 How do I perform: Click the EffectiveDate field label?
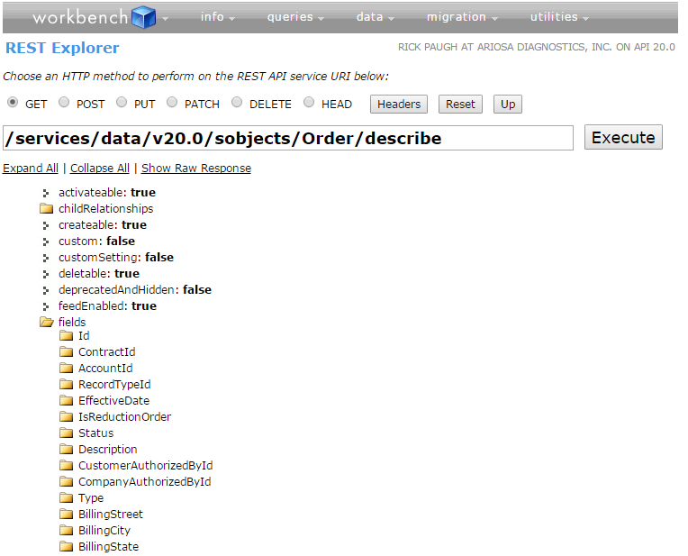click(x=113, y=400)
